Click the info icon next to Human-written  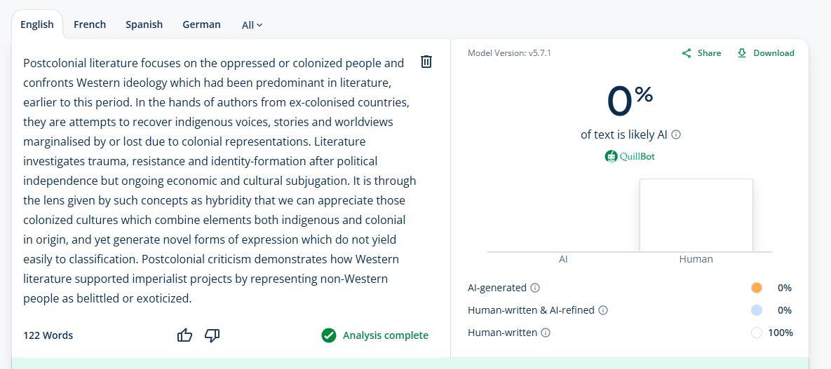point(546,333)
